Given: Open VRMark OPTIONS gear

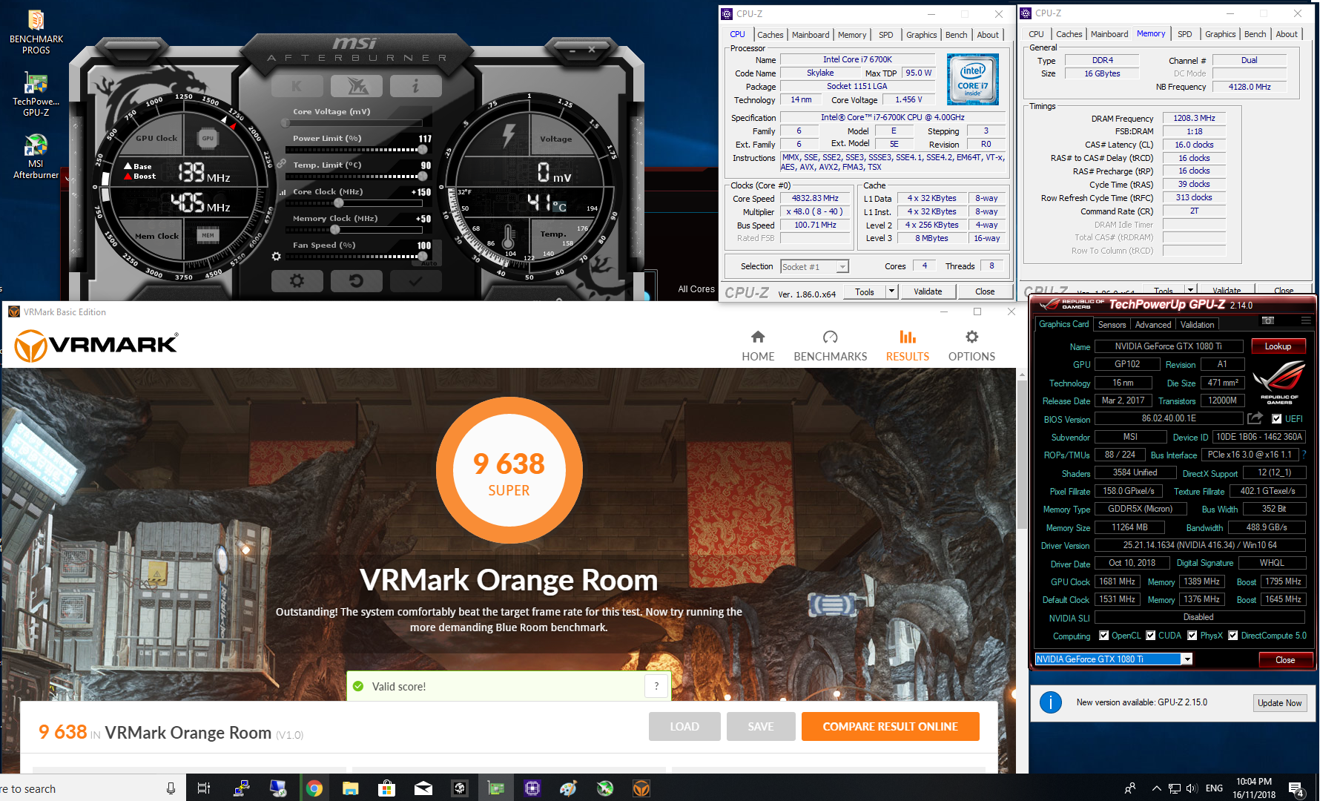Looking at the screenshot, I should 971,346.
